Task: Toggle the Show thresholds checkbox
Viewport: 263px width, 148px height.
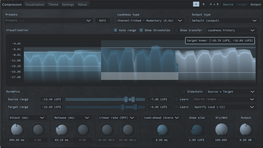Action: pos(141,30)
